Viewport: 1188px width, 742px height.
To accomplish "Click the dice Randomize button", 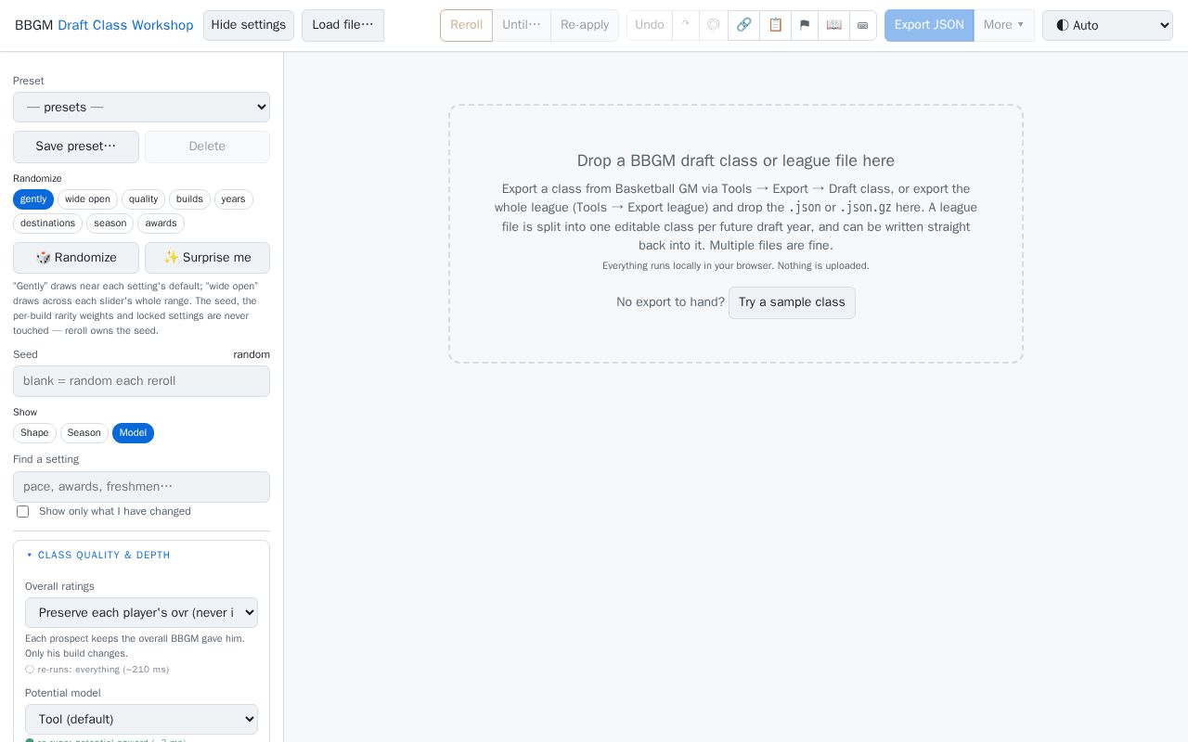I will [76, 258].
